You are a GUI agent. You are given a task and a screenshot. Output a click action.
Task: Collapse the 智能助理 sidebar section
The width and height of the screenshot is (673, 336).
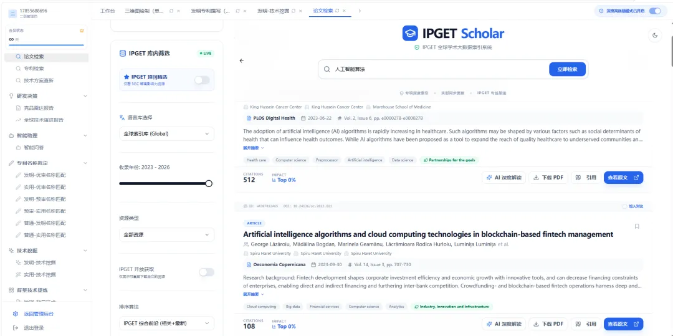[85, 136]
